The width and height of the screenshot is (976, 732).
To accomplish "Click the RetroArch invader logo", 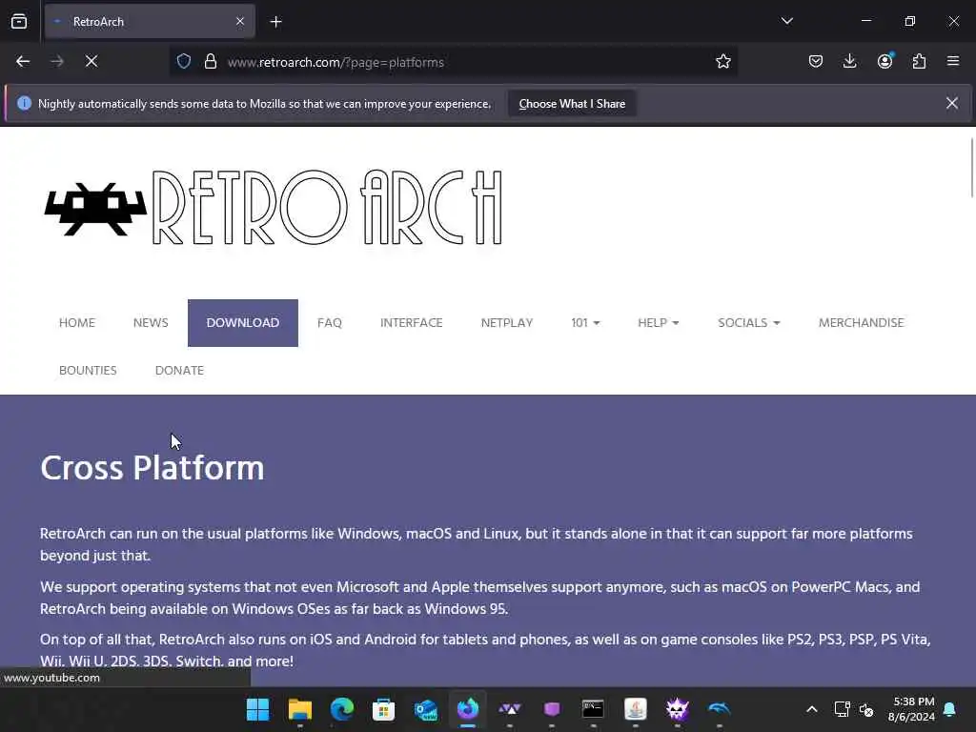I will [x=95, y=209].
